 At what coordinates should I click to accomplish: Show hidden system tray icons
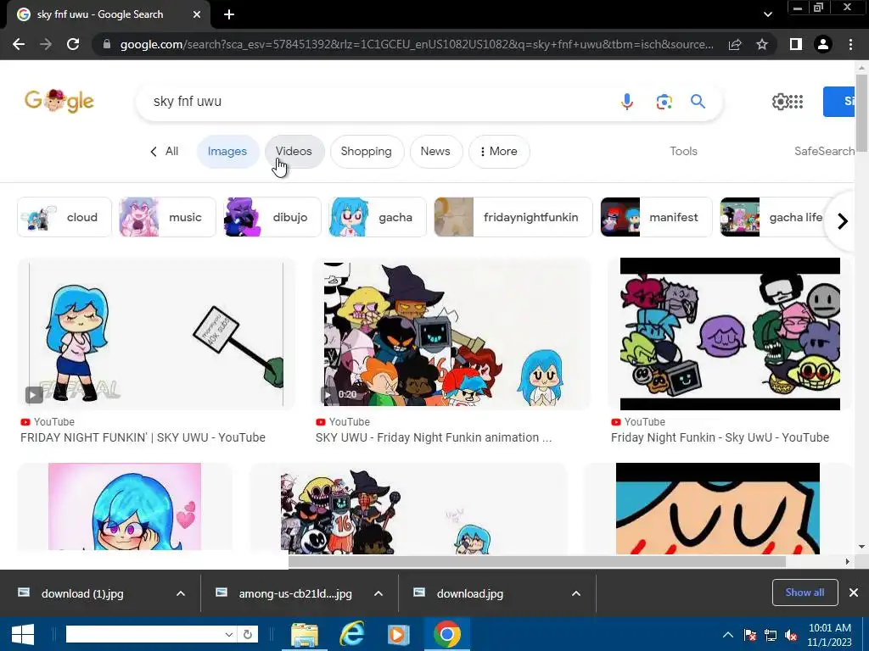[728, 635]
